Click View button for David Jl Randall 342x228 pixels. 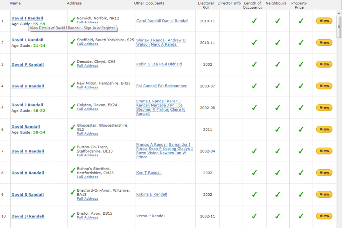point(324,216)
